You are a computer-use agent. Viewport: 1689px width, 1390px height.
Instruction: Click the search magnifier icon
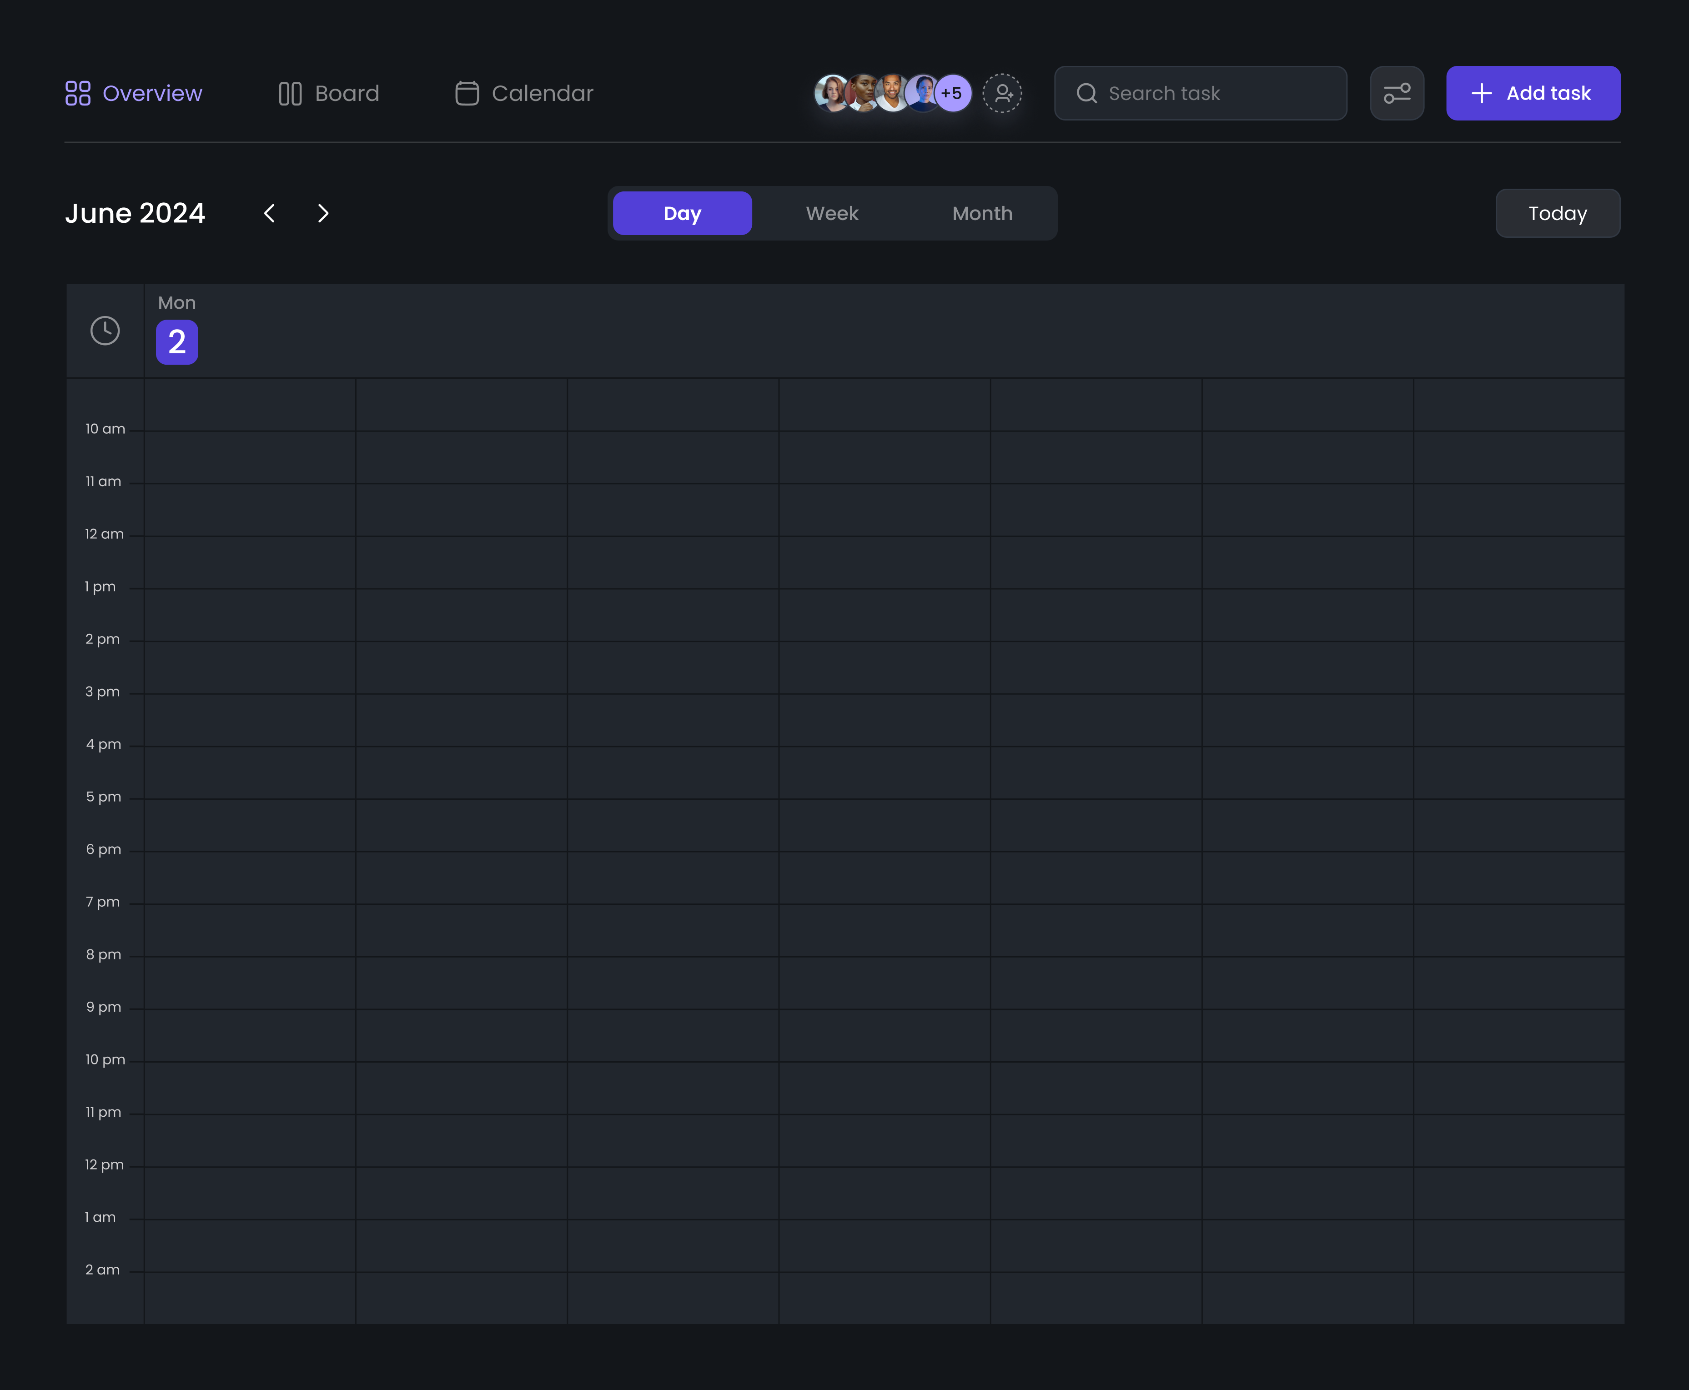coord(1087,93)
